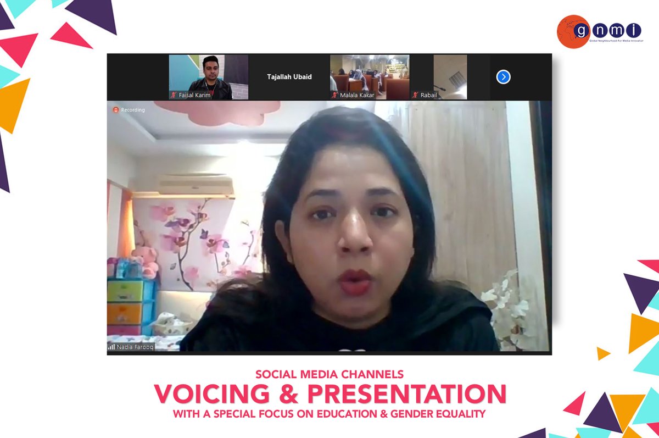The width and height of the screenshot is (659, 438).
Task: Click Malala Kakar's muted microphone icon
Action: (x=334, y=95)
